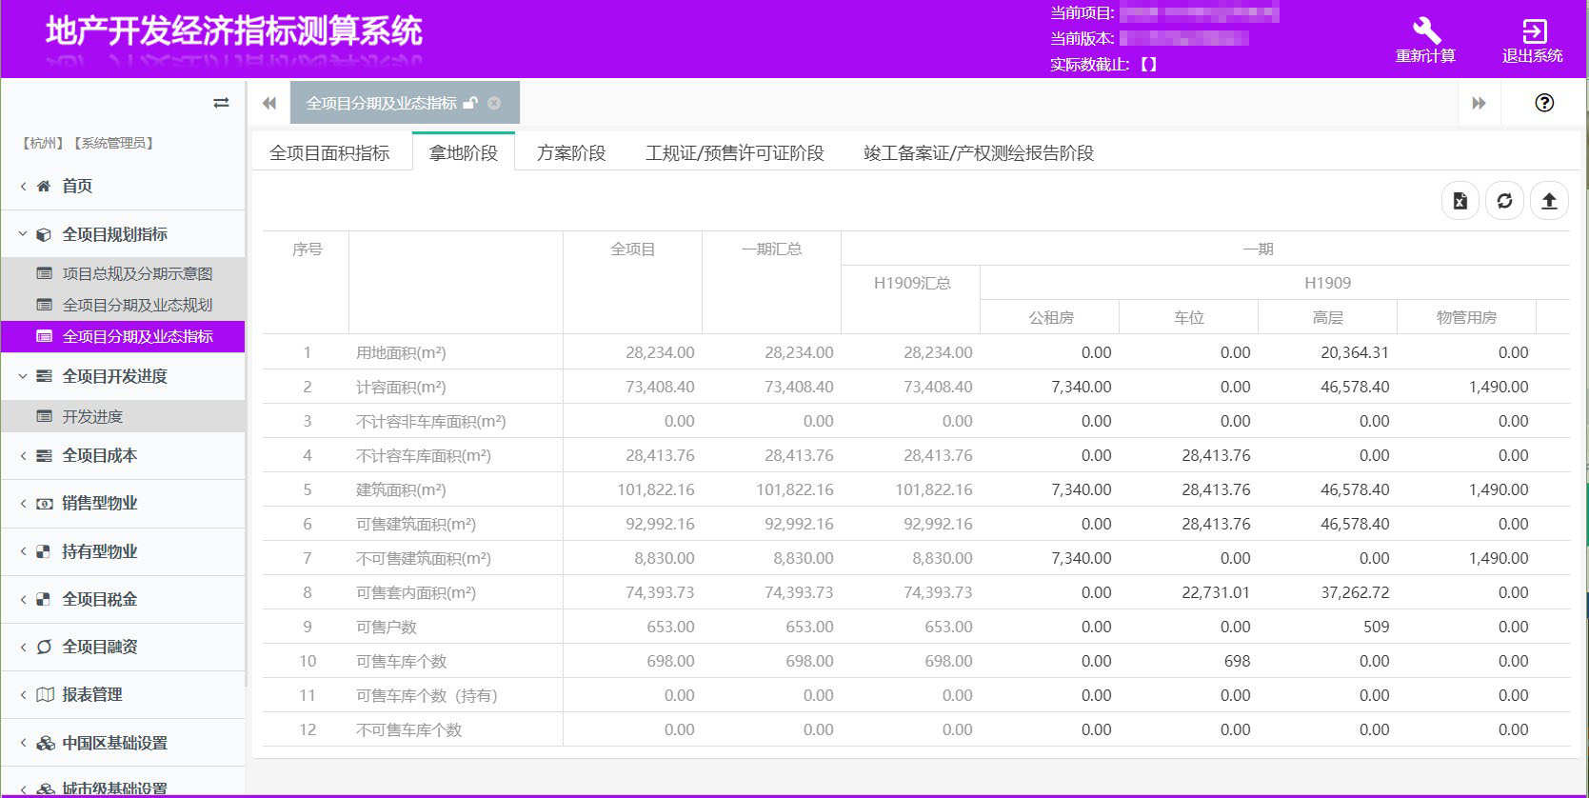Close the 全项目分期及业态指标 tab
The width and height of the screenshot is (1589, 798).
pos(494,103)
